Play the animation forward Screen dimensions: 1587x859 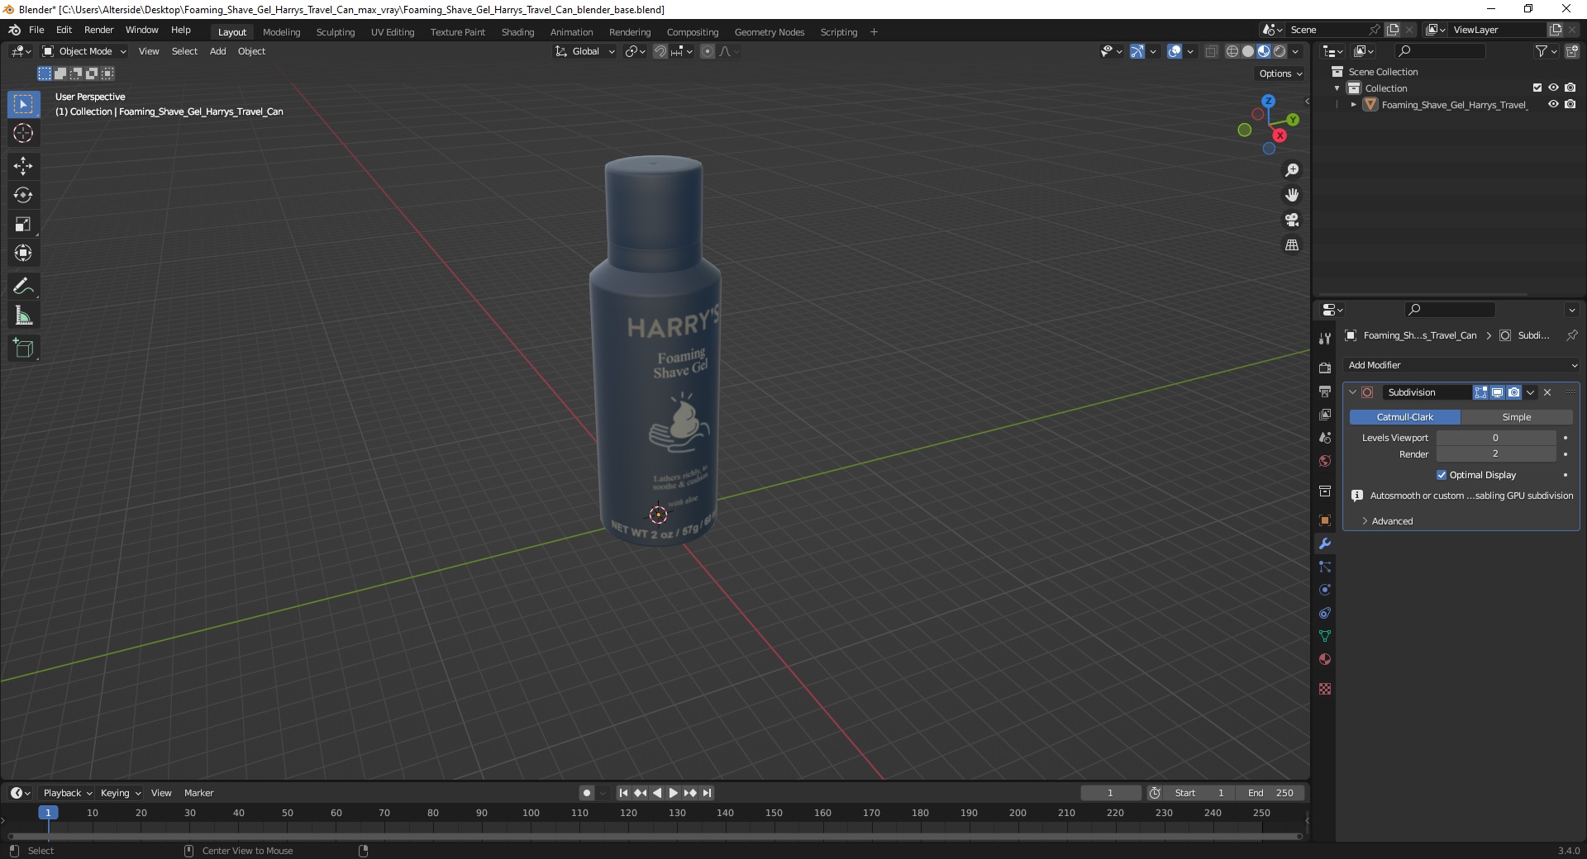[x=674, y=793]
